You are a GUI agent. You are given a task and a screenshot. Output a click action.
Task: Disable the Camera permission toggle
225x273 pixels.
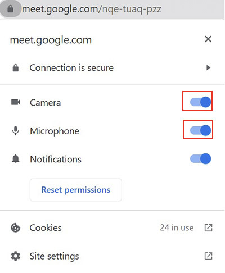(200, 102)
